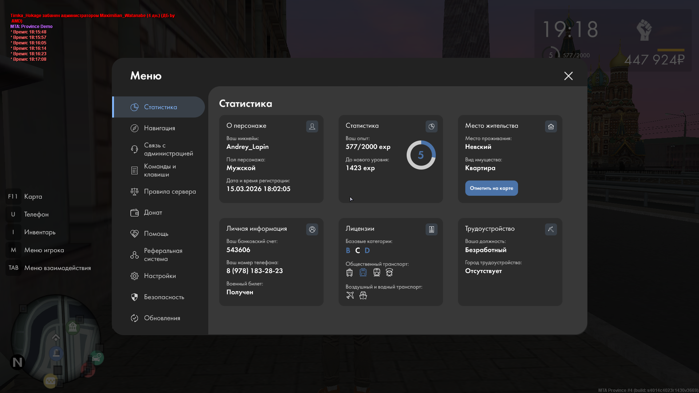This screenshot has height=393, width=699.
Task: Click the profile icon in О персонаже card
Action: tap(312, 126)
